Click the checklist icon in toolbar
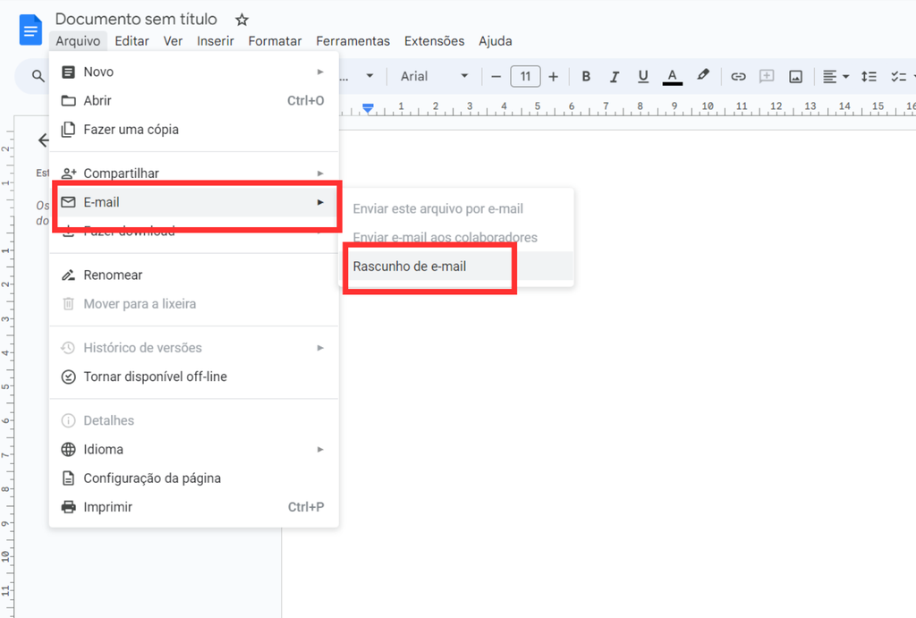Screen dimensions: 916x618 pyautogui.click(x=898, y=77)
